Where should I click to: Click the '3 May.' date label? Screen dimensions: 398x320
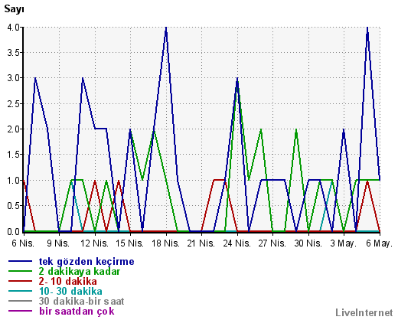pos(344,243)
